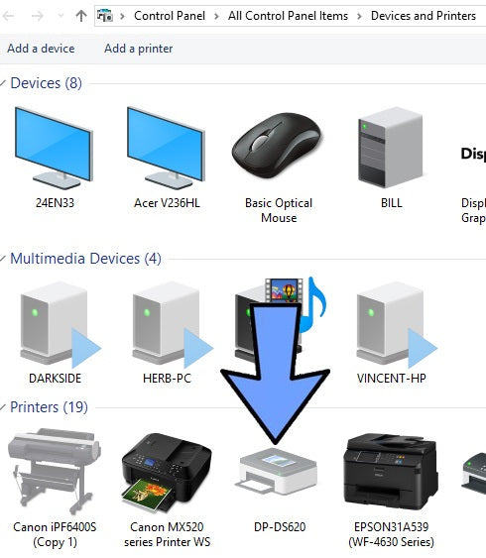Go up one folder level
The width and height of the screenshot is (486, 558).
point(81,16)
